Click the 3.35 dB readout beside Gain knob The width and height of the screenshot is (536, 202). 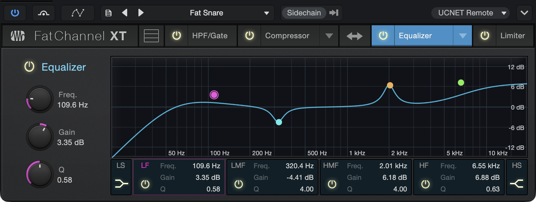pyautogui.click(x=71, y=142)
